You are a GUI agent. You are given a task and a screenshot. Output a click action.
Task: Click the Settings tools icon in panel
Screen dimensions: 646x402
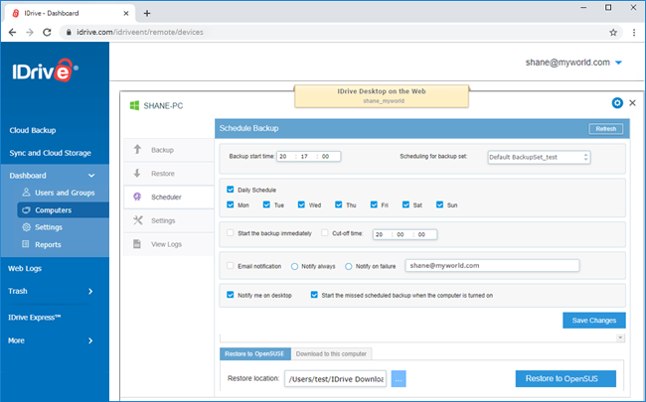click(x=137, y=220)
